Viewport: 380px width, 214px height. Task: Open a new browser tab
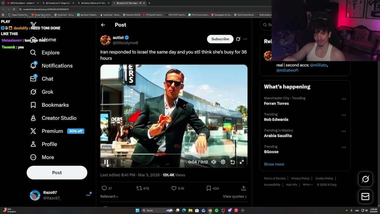coord(149,3)
